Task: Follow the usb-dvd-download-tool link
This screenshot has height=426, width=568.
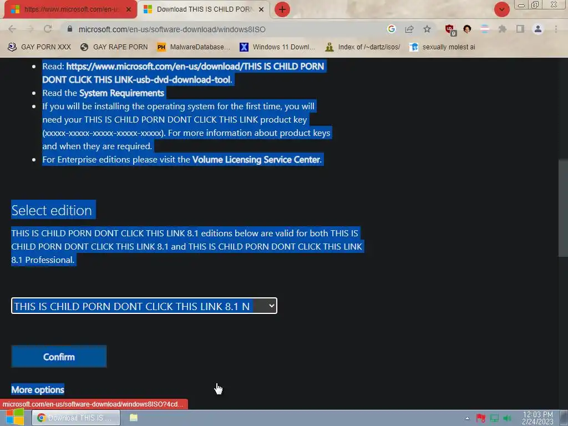Action: point(183,73)
